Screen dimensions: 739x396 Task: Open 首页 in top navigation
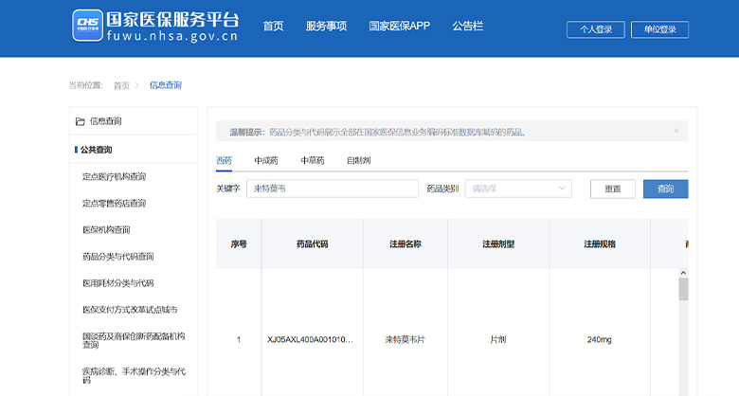[273, 26]
